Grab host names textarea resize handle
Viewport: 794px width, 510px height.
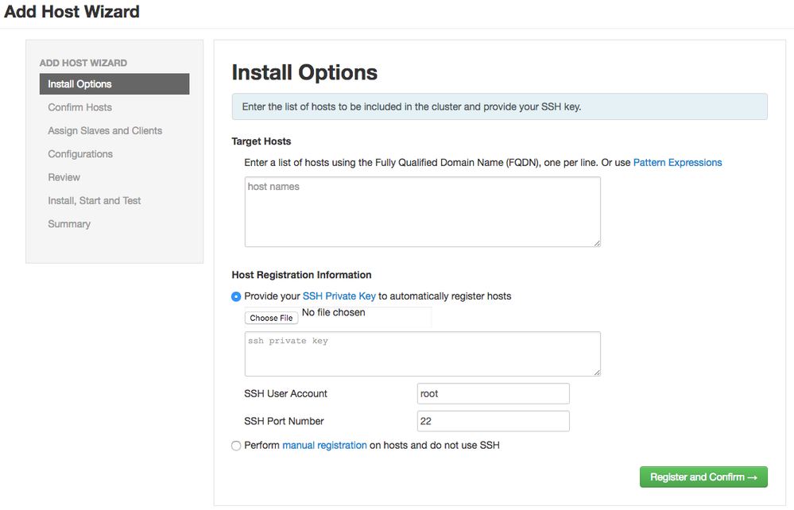click(x=596, y=242)
